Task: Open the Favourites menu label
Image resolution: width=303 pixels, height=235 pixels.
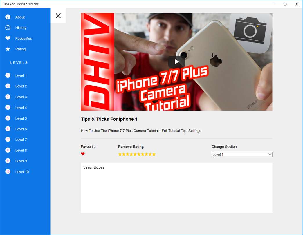Action: [x=24, y=39]
